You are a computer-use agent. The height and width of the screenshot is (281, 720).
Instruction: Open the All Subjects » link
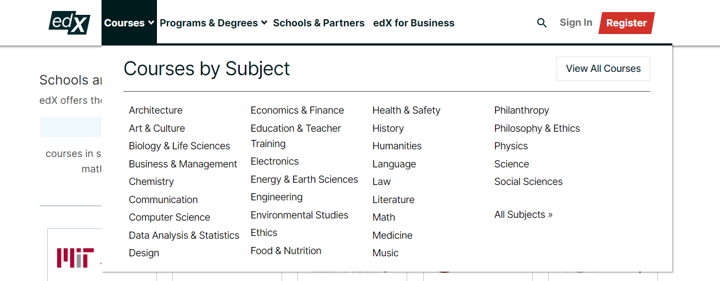coord(523,215)
